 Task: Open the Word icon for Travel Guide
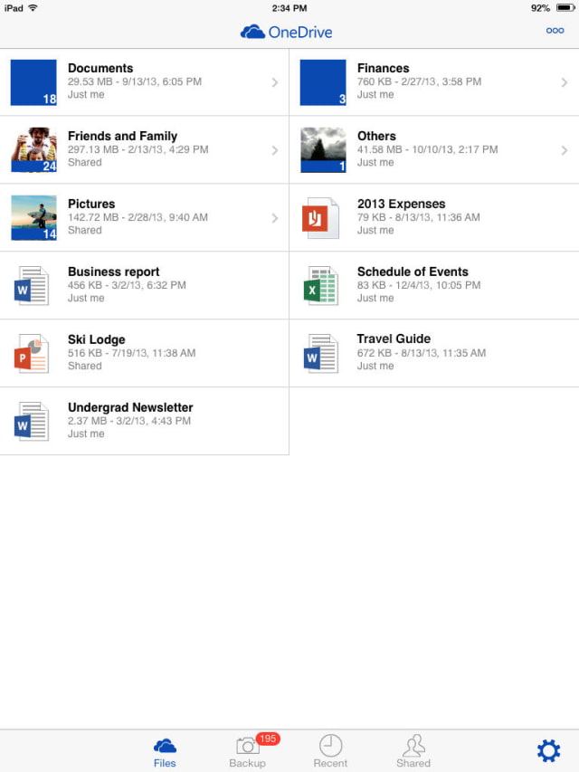click(321, 354)
